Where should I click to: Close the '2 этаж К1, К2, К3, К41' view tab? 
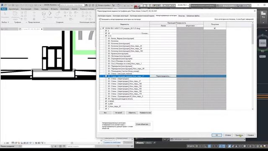(x=42, y=29)
